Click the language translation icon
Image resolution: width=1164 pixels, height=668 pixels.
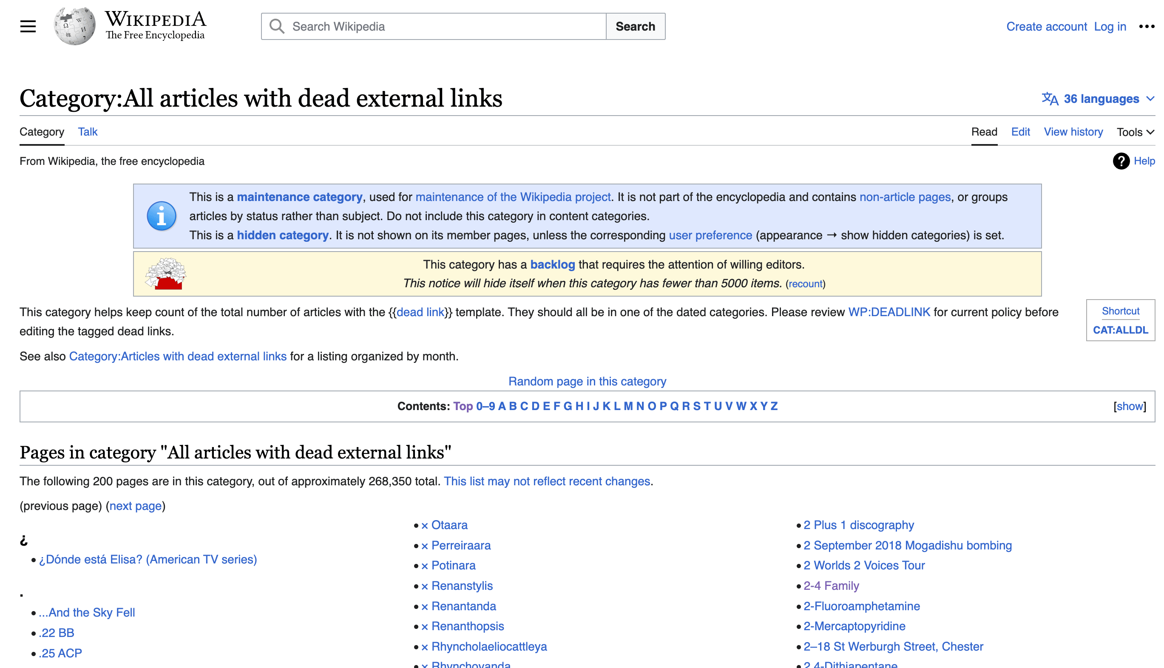tap(1050, 99)
